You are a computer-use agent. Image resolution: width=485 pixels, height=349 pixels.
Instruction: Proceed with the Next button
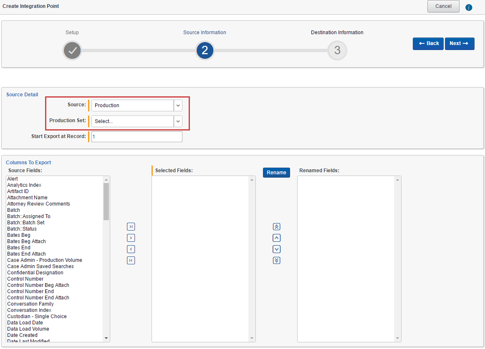pyautogui.click(x=459, y=44)
